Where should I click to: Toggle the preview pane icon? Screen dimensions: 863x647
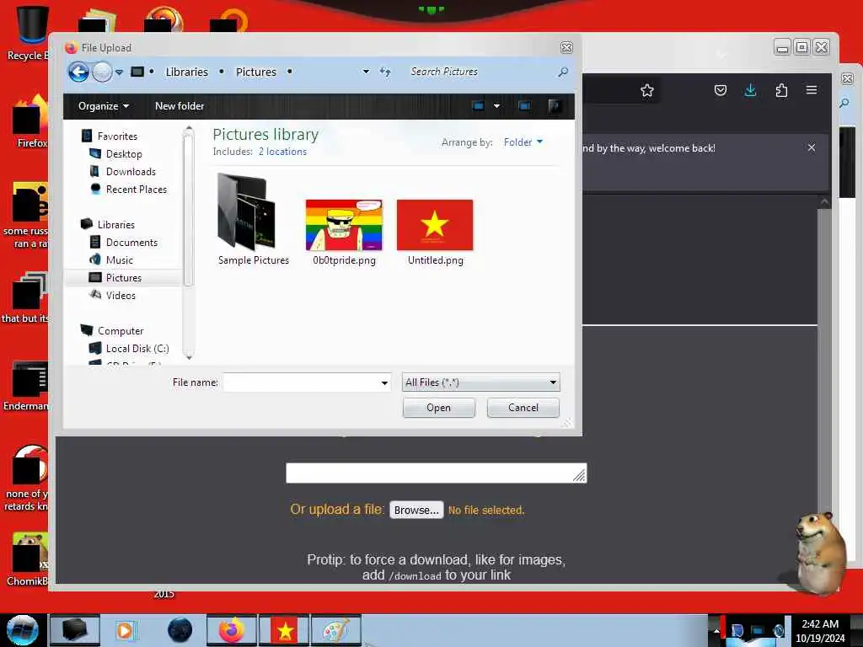pos(524,105)
